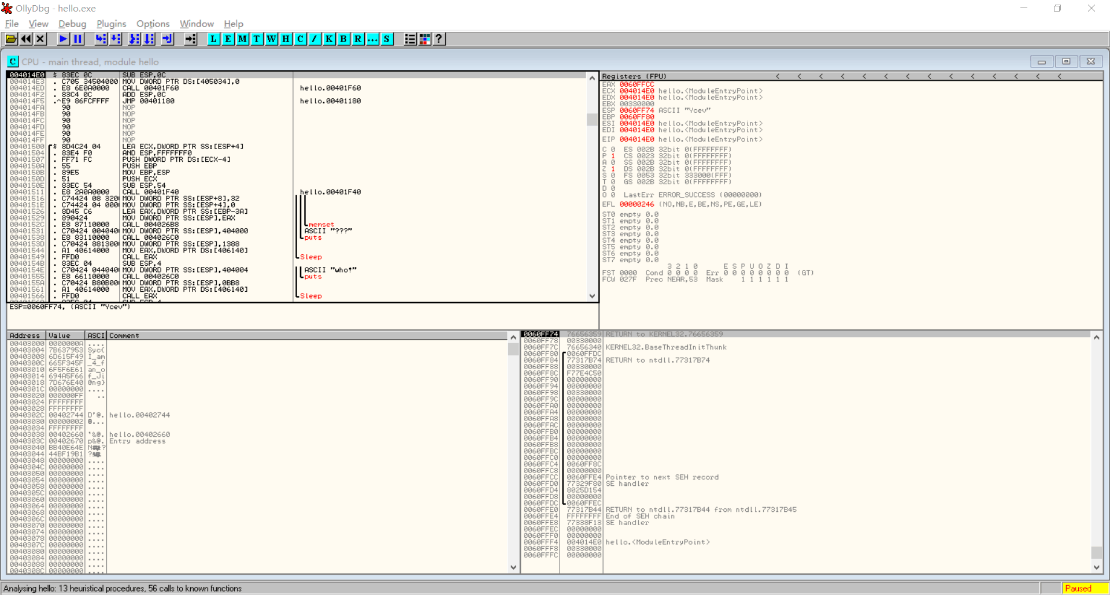Click Go to address arrow icon
This screenshot has height=595, width=1110.
(190, 39)
